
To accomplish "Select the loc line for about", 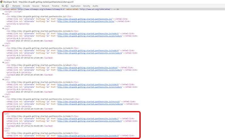I will click(x=42, y=65).
